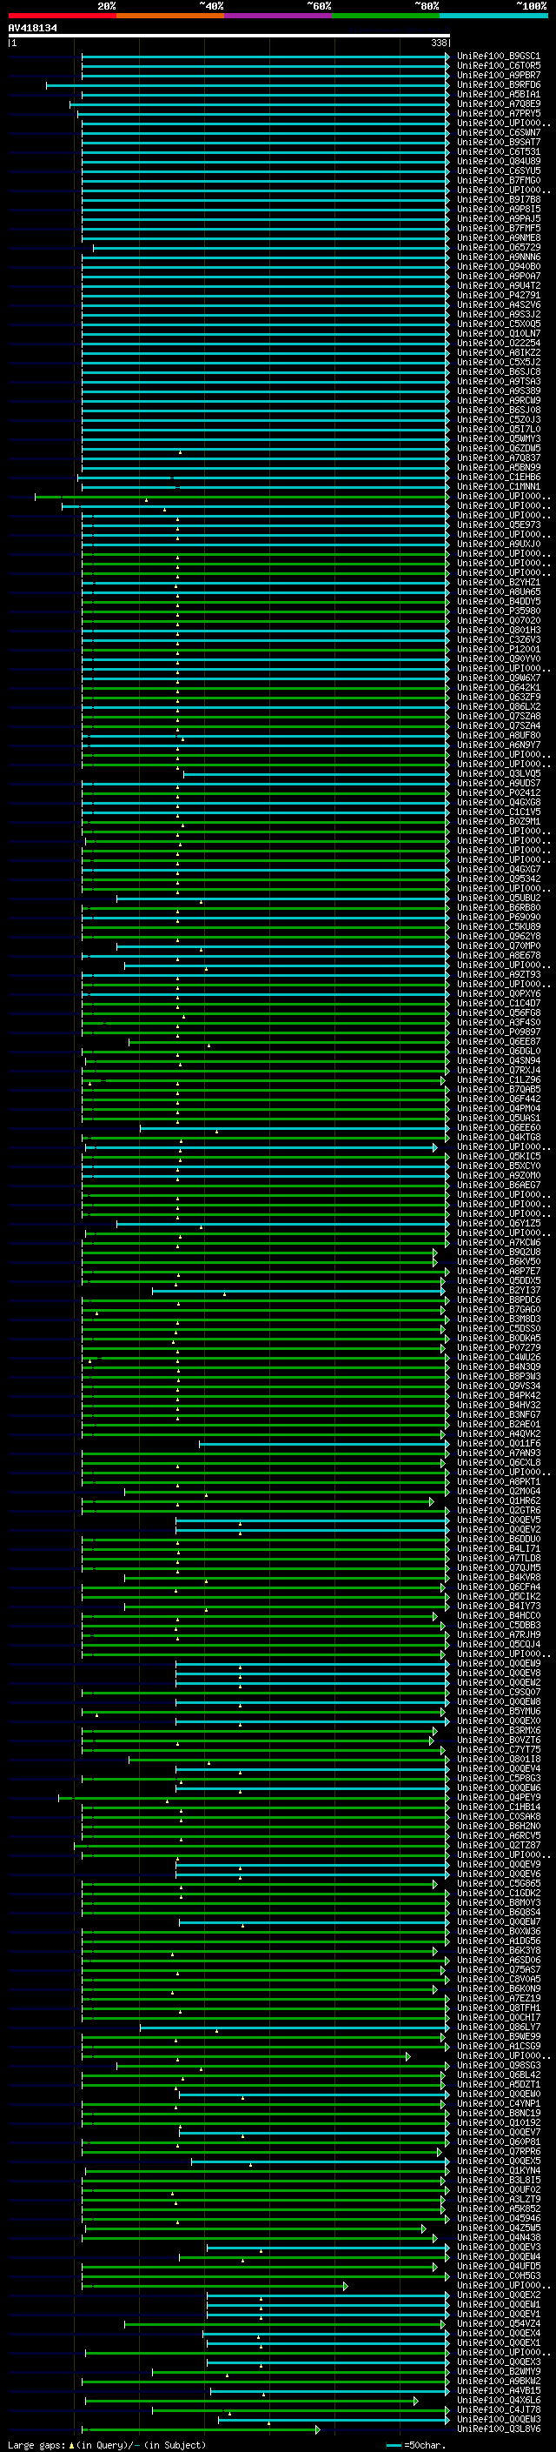Select label UniRef100_C5XXQ5

tap(498, 324)
